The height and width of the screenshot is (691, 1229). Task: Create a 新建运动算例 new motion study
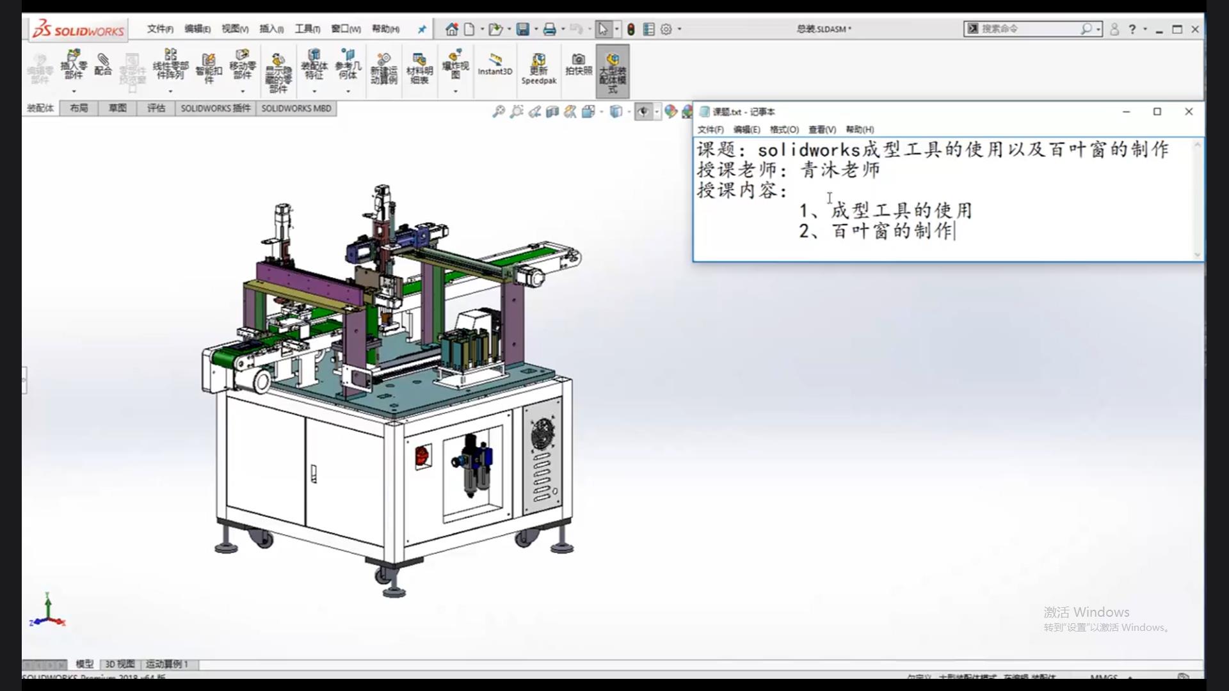pos(383,68)
